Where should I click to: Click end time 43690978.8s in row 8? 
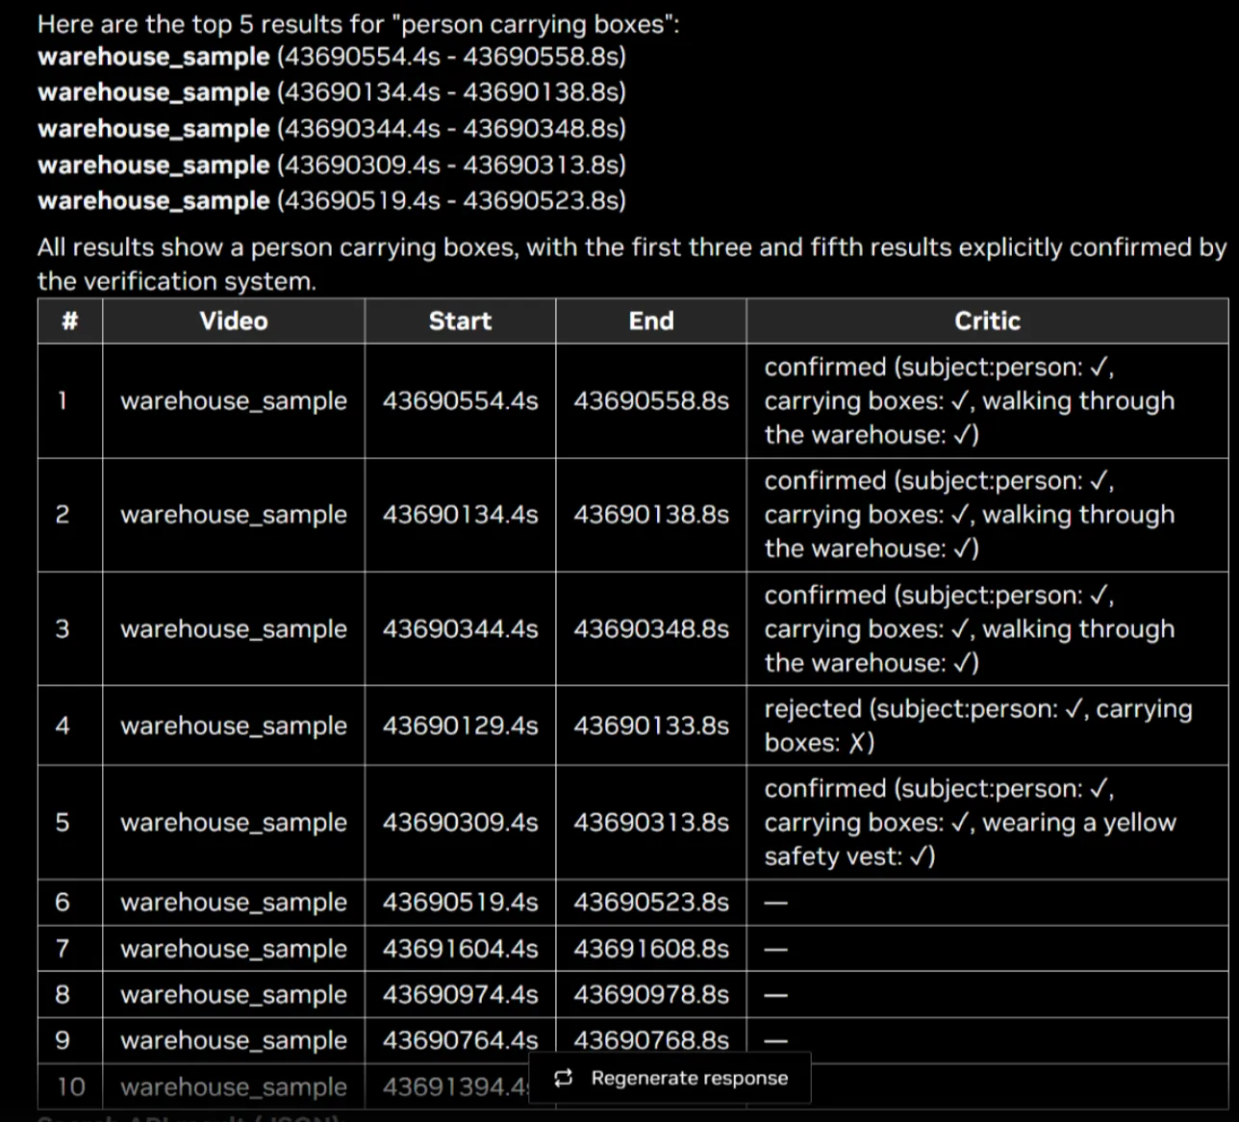[x=651, y=994]
